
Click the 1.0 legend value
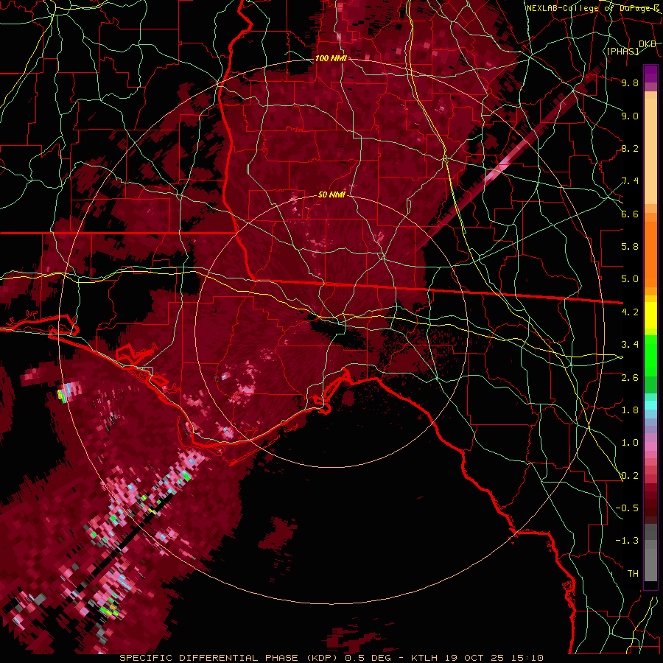630,443
